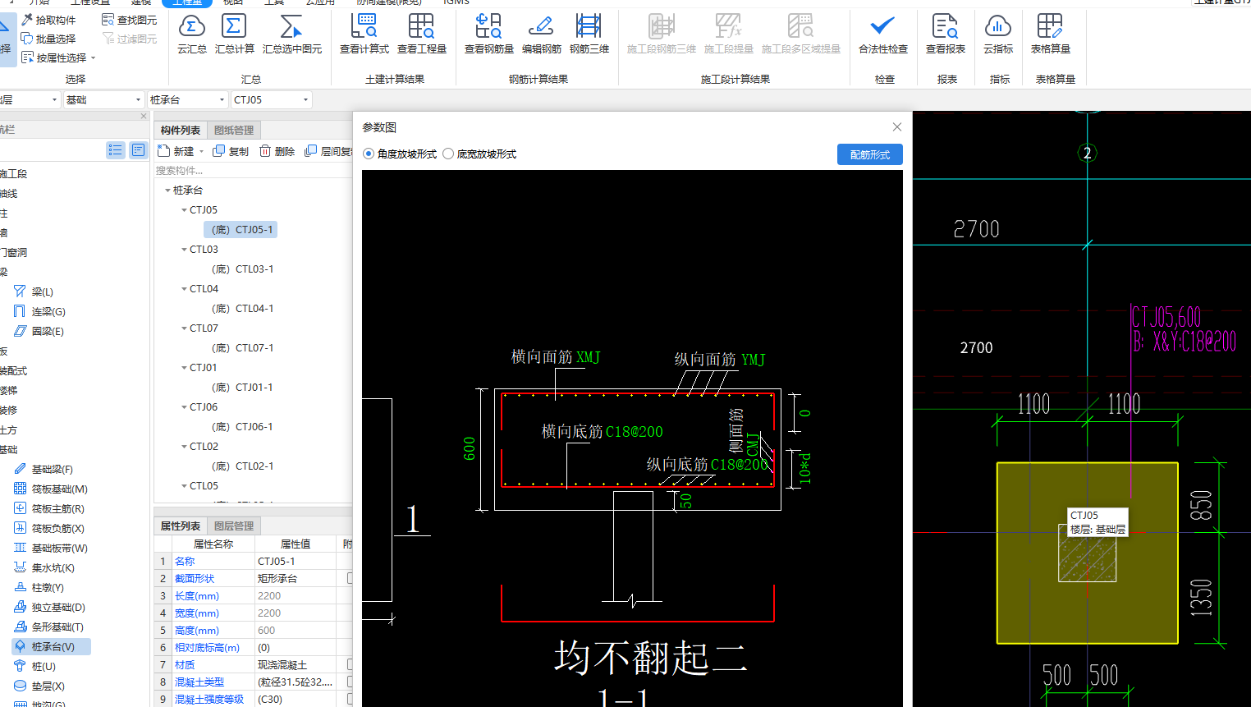Select (底) CTL07-1 tree item

click(242, 348)
